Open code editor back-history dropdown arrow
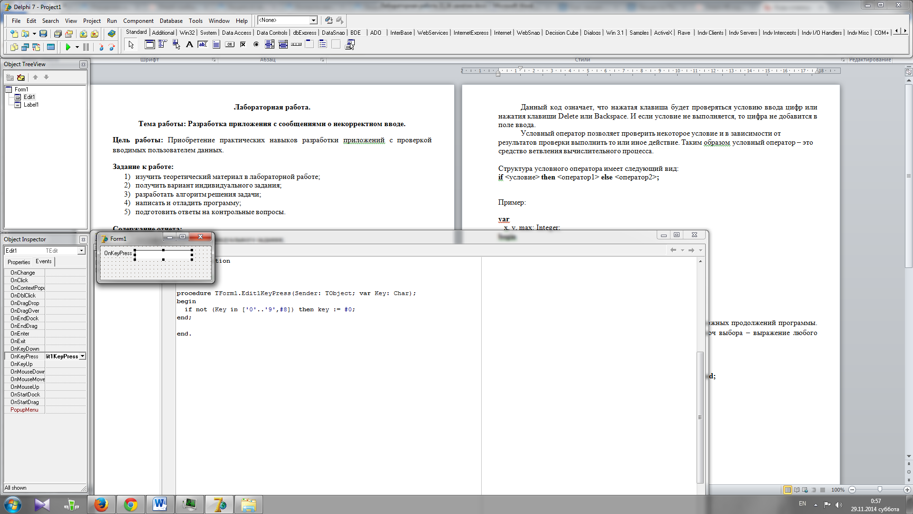Screen dimensions: 913x514 pos(682,250)
